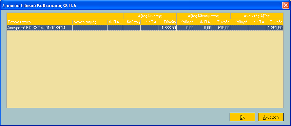The image size is (291, 126).
Task: Click the Σύνολο header under Αξίες Κίνησης
Action: coord(168,22)
